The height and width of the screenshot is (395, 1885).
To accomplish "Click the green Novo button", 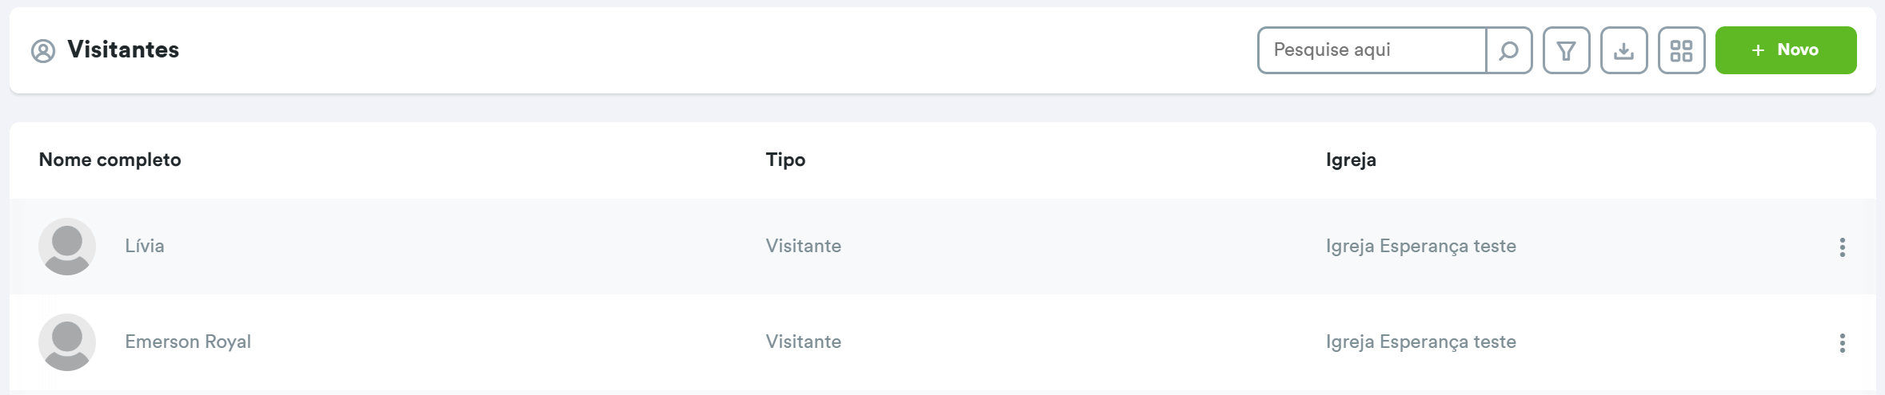I will pyautogui.click(x=1785, y=50).
